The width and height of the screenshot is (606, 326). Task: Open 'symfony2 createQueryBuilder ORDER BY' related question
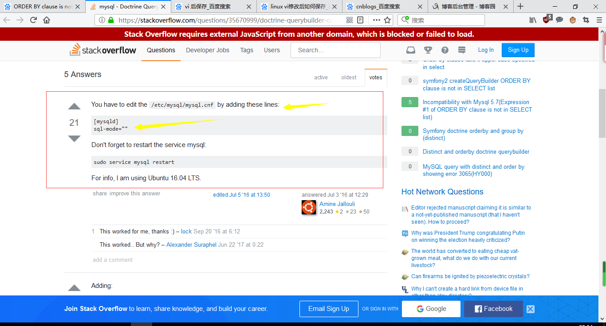point(476,85)
